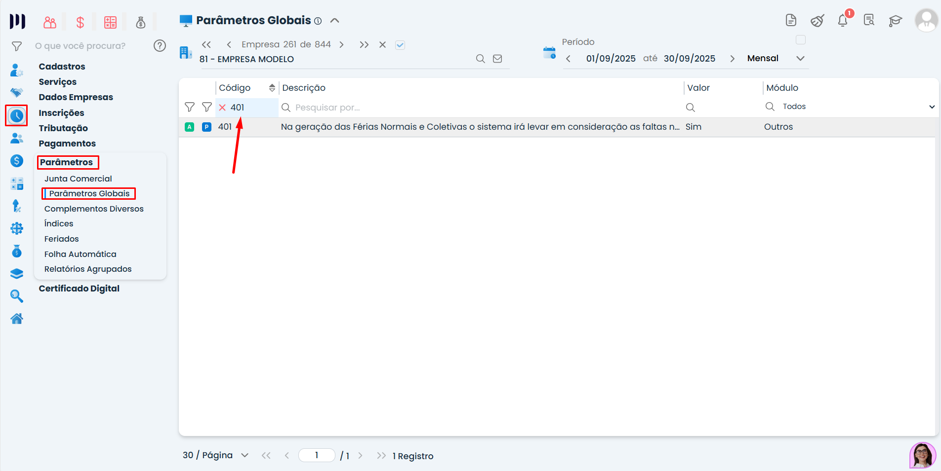Screen dimensions: 941x471
Task: Open the help question mark icon
Action: [x=160, y=46]
